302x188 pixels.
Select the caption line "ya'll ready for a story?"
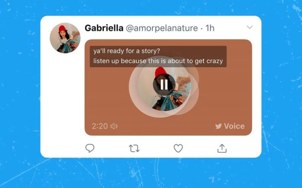click(127, 51)
